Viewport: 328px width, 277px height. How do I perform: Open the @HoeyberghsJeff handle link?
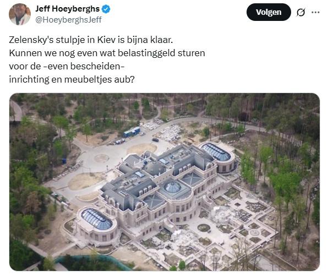[x=68, y=20]
